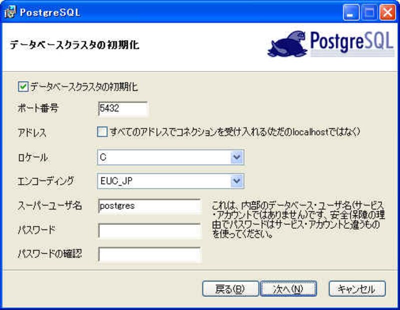Select the EUC_JP encoding combo box field

pos(164,181)
